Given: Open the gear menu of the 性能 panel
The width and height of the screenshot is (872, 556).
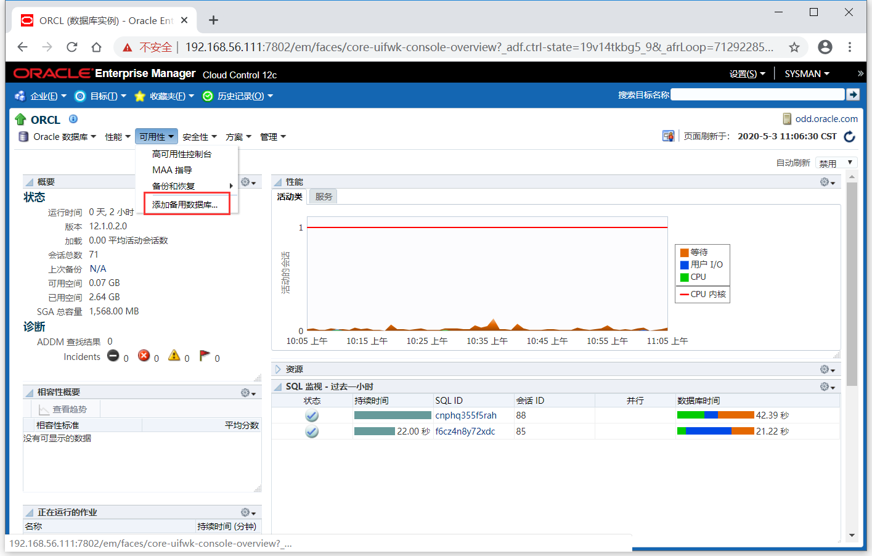Looking at the screenshot, I should click(827, 182).
